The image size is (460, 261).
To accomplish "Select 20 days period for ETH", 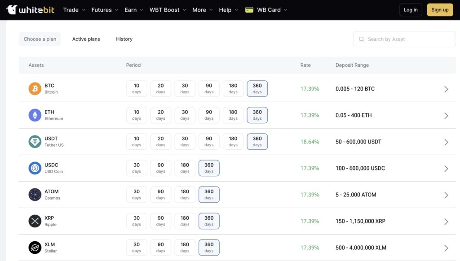I will point(161,115).
